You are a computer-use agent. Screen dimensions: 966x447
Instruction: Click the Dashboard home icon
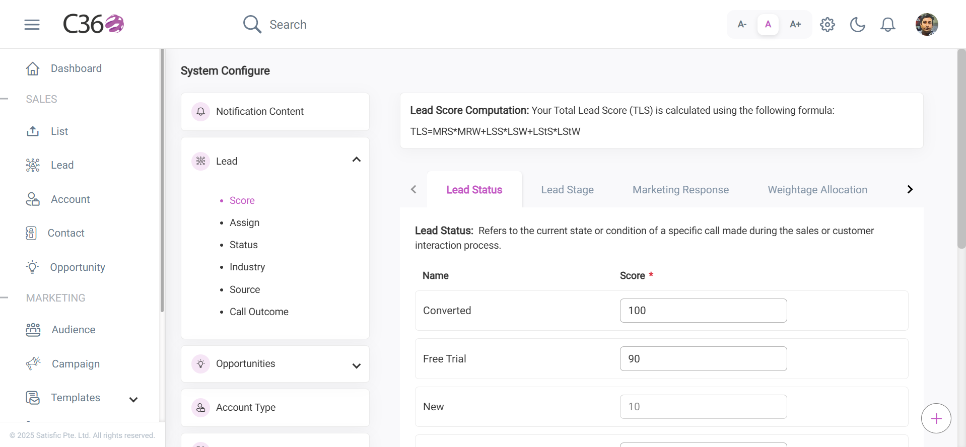(x=33, y=68)
